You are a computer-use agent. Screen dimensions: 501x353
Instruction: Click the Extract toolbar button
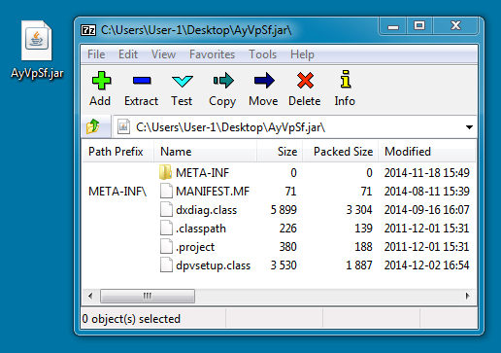click(142, 88)
